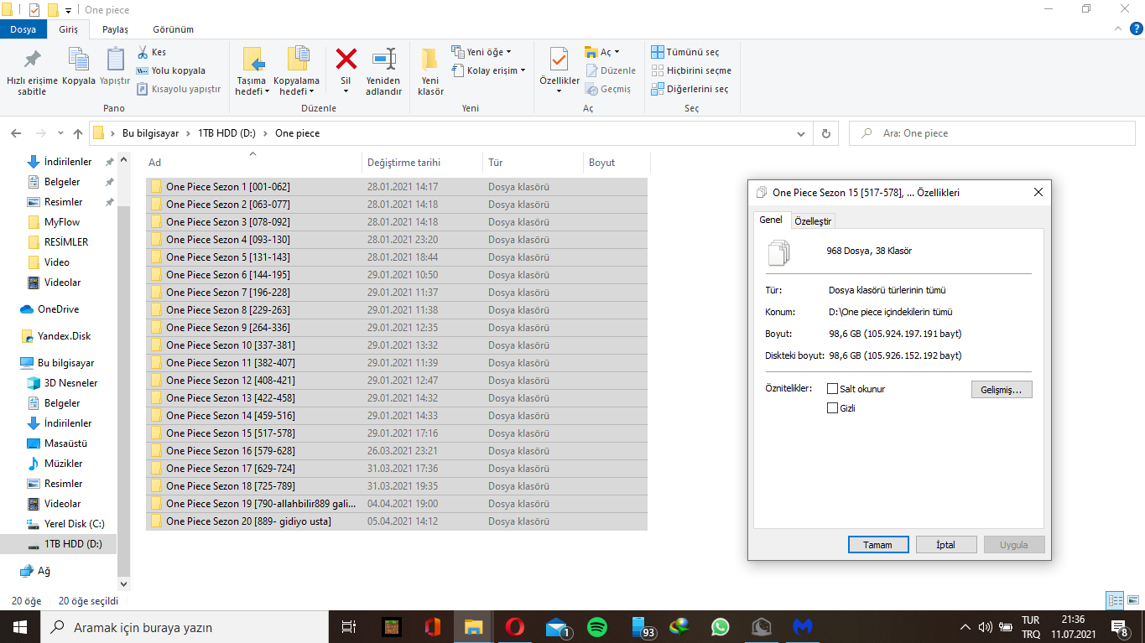The height and width of the screenshot is (643, 1145).
Task: Click the Tamam button
Action: coord(878,544)
